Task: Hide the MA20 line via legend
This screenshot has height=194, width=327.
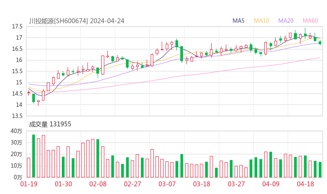Action: [286, 21]
